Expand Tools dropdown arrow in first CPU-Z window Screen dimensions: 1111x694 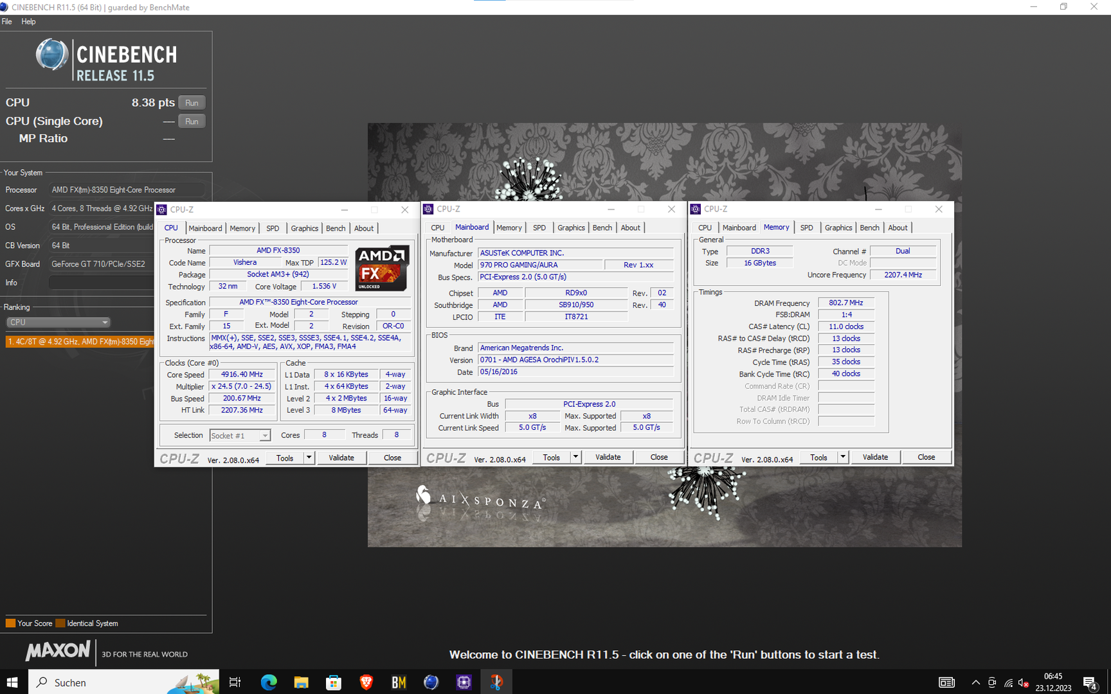coord(309,458)
